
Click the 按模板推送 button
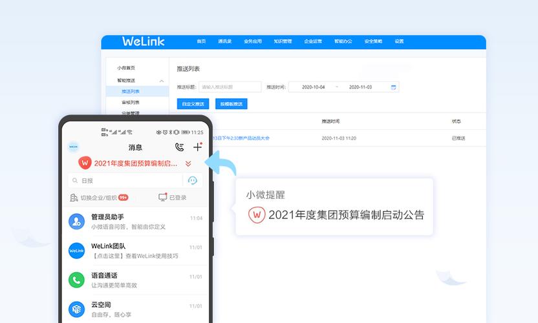pyautogui.click(x=231, y=104)
